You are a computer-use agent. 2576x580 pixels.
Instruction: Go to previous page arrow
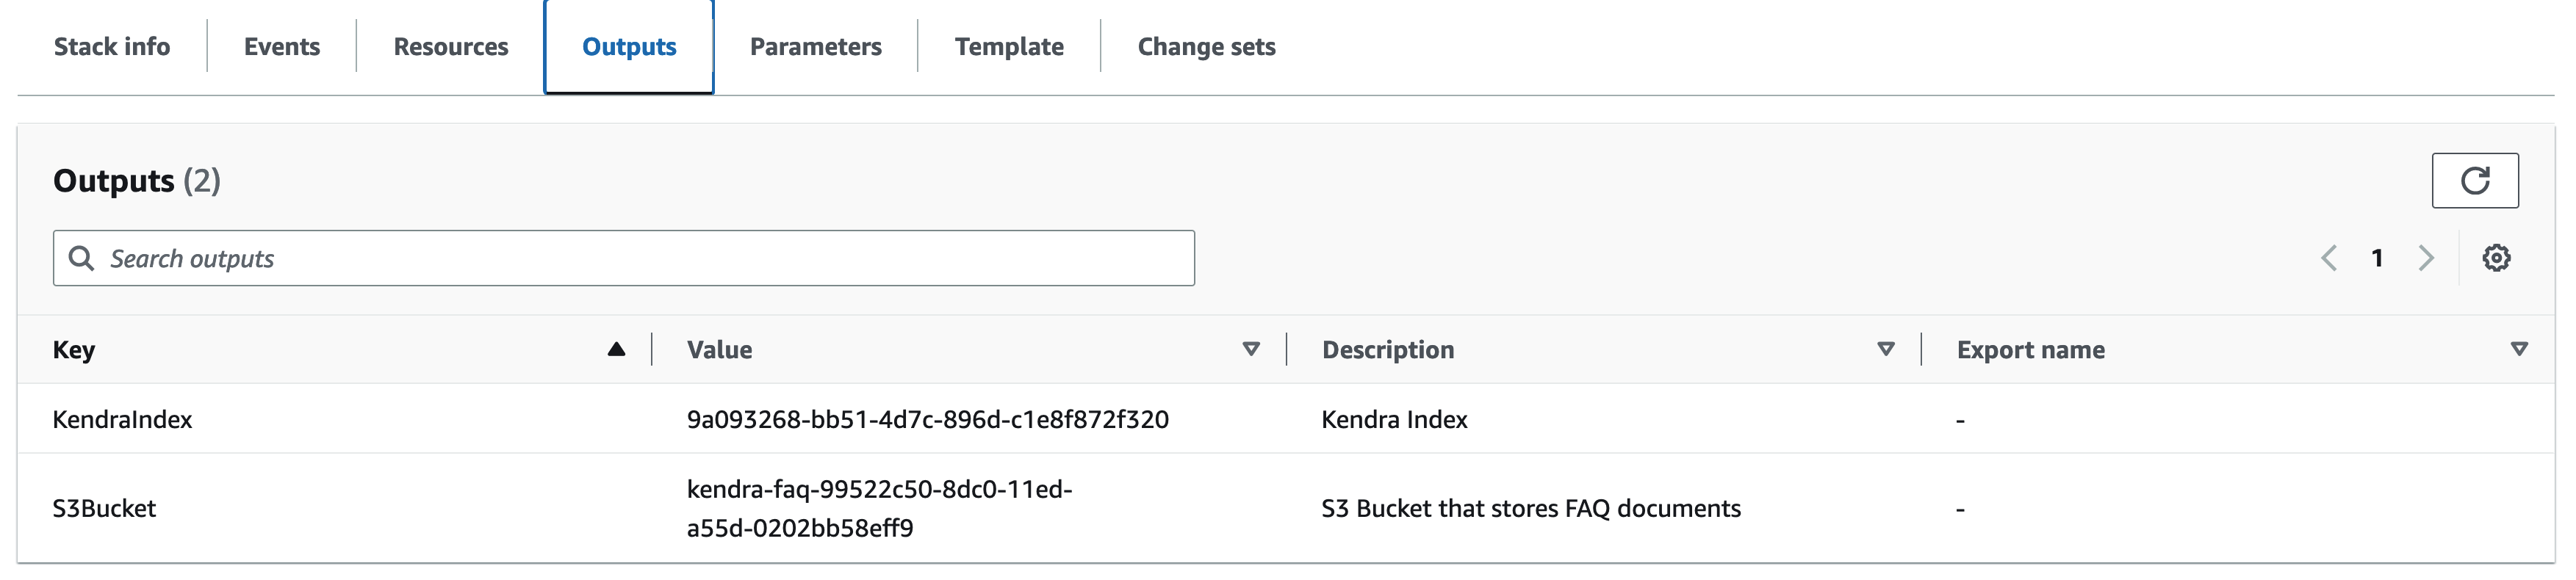[x=2329, y=258]
